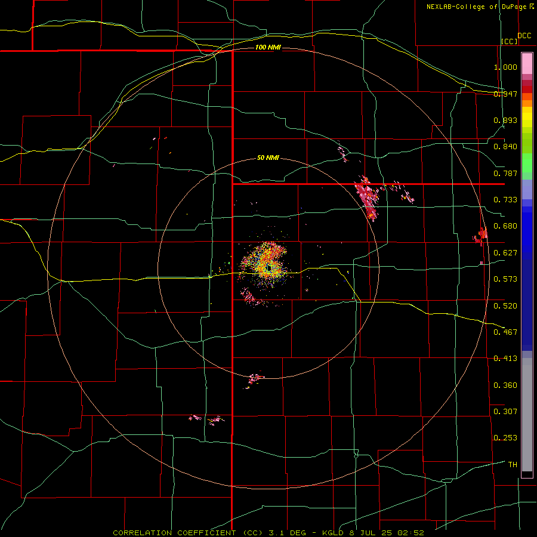Click the radar site center inside the clutter
537x537 pixels.
[269, 267]
